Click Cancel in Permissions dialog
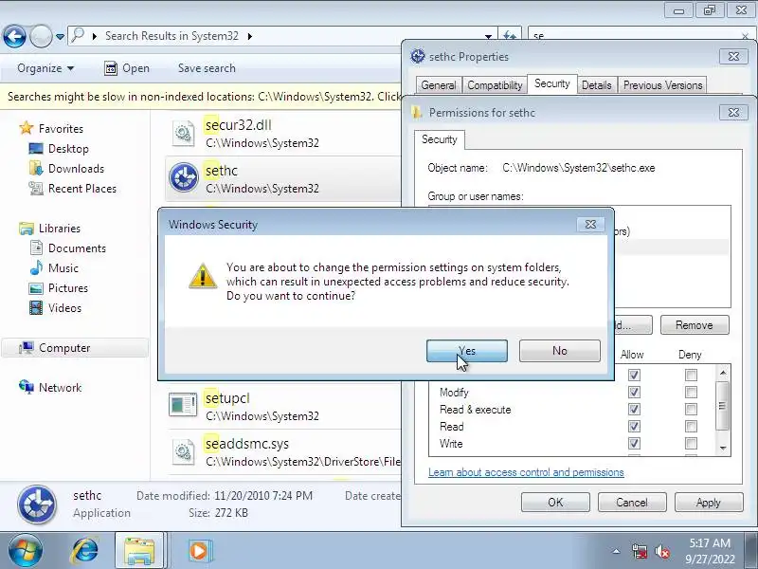This screenshot has width=758, height=569. click(x=631, y=503)
